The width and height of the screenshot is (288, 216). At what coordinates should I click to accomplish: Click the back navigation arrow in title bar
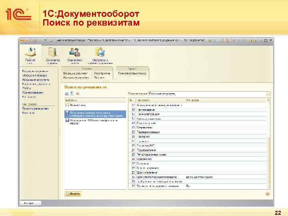tap(34, 40)
